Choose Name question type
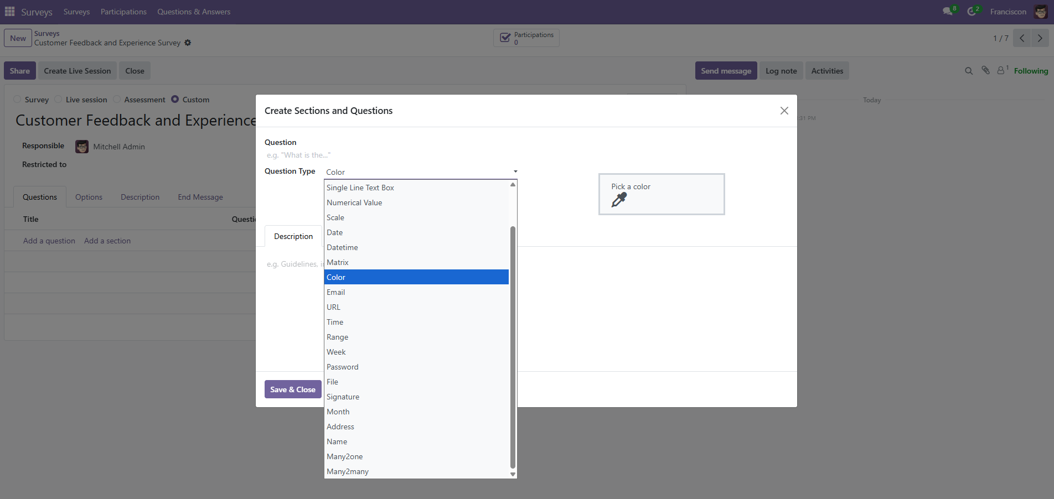The height and width of the screenshot is (499, 1054). 416,441
